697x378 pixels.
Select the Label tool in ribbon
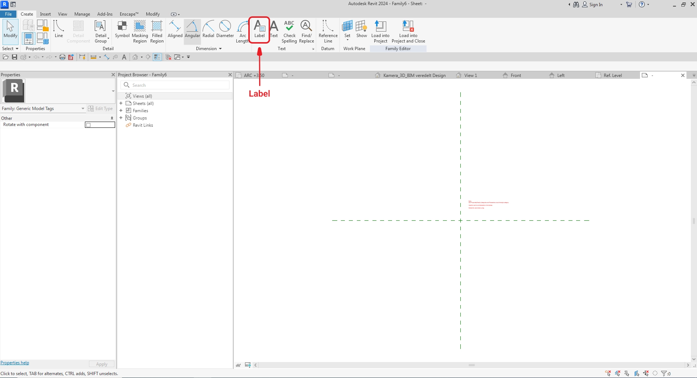259,29
